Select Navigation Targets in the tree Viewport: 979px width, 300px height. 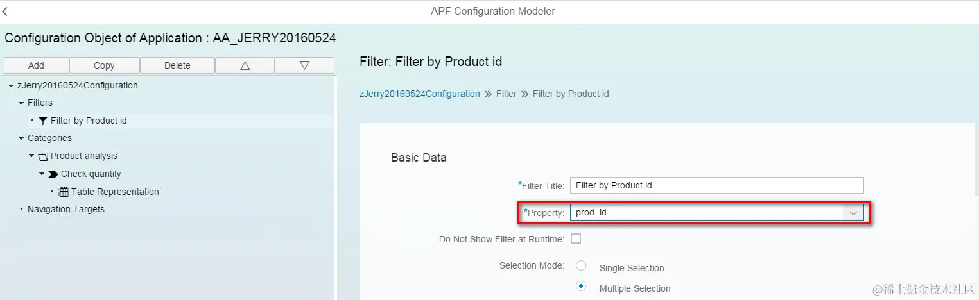[x=65, y=209]
